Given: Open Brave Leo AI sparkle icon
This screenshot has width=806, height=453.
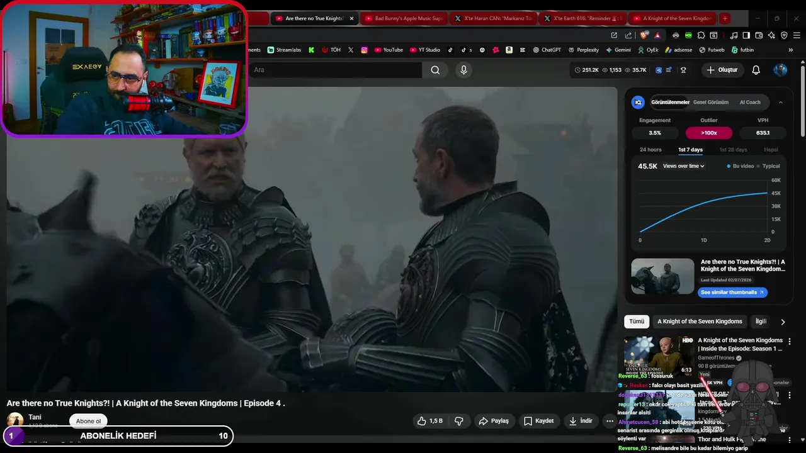Looking at the screenshot, I should 771,35.
